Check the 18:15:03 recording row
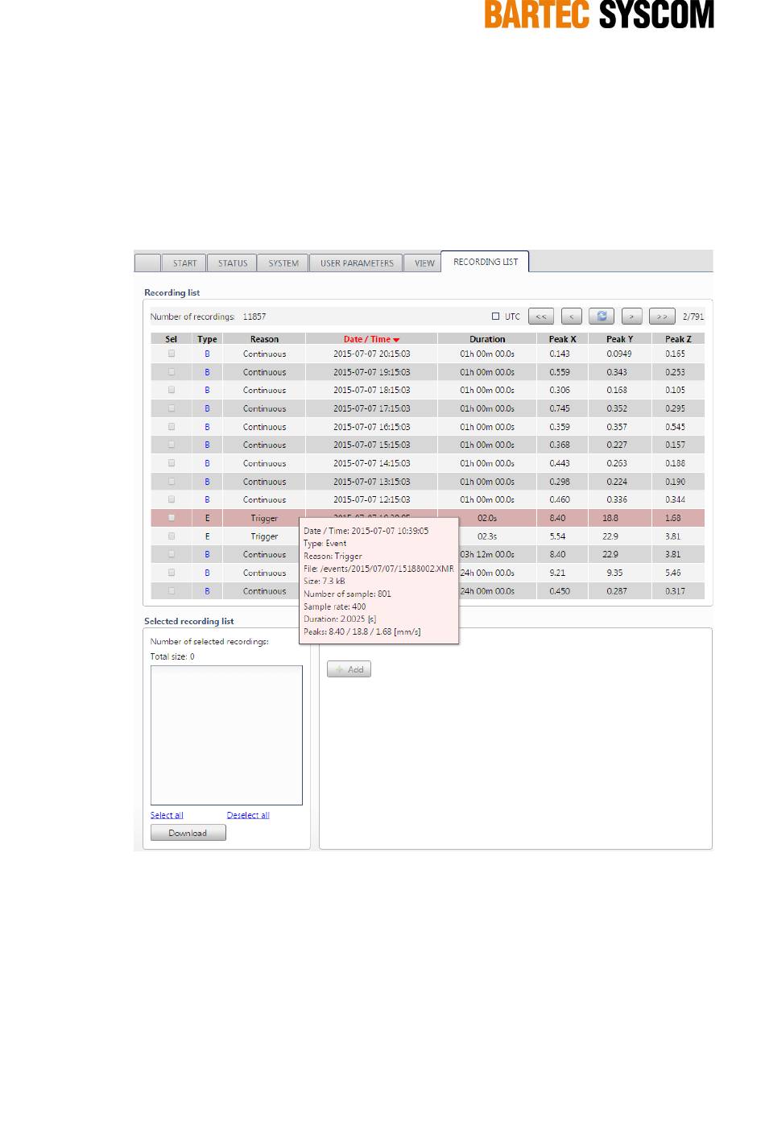Screen dimensions: 765x1126 coord(172,390)
